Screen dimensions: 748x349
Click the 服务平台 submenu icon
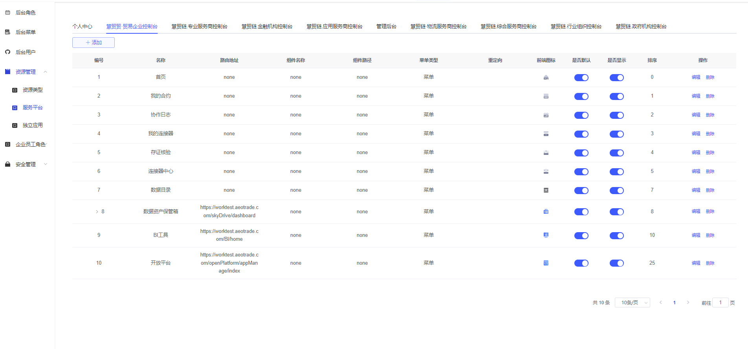(x=15, y=108)
